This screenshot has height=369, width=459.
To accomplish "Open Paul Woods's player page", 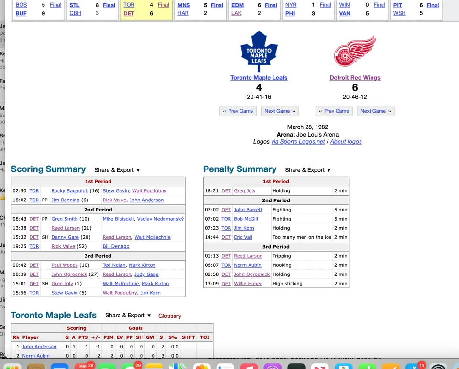I will pyautogui.click(x=65, y=265).
